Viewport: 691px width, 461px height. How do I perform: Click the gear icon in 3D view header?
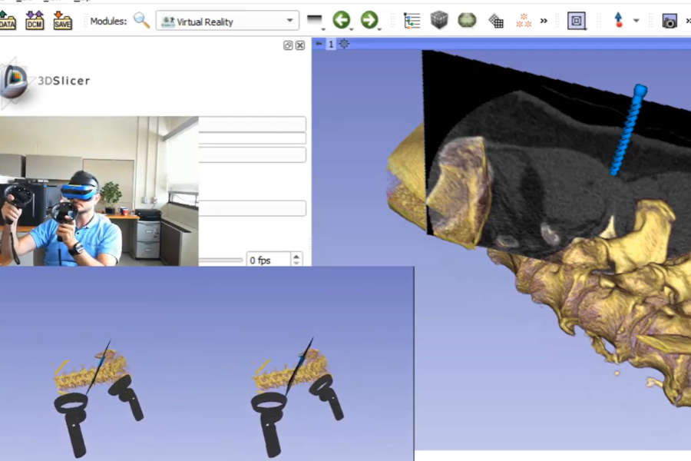pyautogui.click(x=344, y=44)
